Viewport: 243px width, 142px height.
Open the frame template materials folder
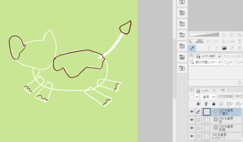point(182,13)
